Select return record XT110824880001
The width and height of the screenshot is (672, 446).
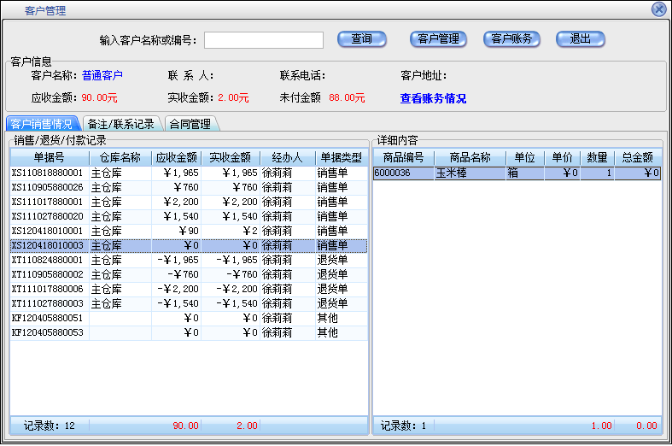(48, 260)
